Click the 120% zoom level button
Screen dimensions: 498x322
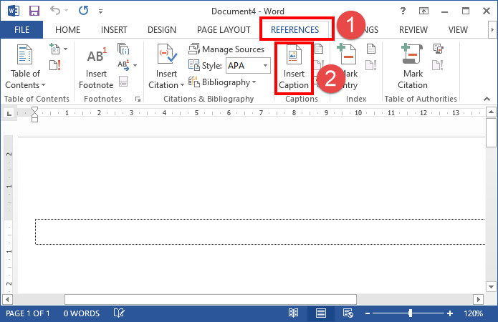coord(474,313)
